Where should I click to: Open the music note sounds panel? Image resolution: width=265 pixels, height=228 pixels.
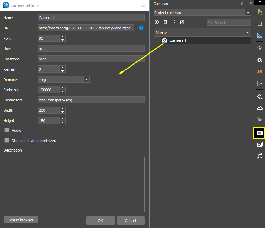click(260, 156)
